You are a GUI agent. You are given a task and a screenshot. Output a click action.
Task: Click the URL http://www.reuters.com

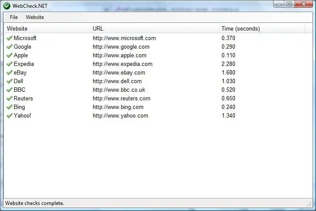pyautogui.click(x=122, y=98)
